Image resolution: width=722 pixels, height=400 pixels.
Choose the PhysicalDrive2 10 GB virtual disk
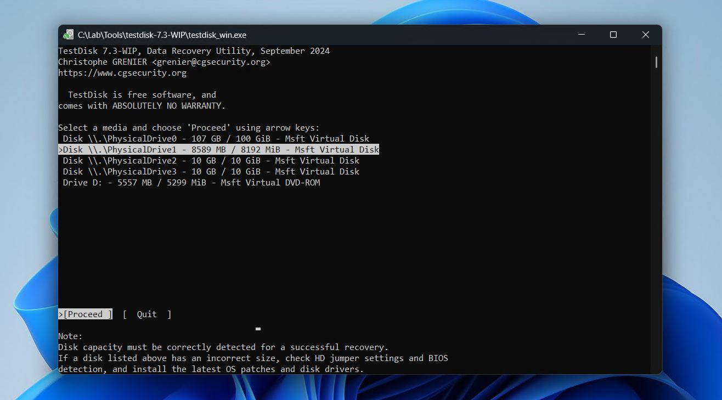pyautogui.click(x=210, y=160)
